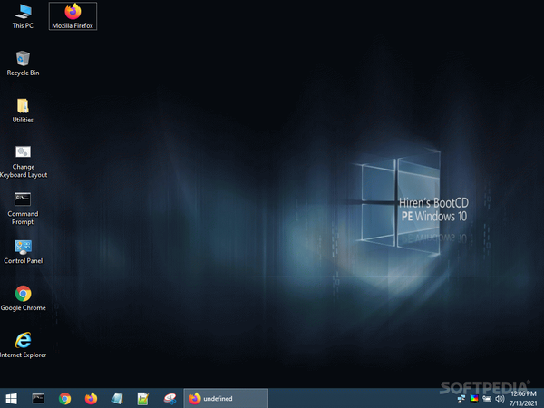This screenshot has width=544, height=408.
Task: Select the Internet Explorer desktop shortcut
Action: click(x=23, y=345)
